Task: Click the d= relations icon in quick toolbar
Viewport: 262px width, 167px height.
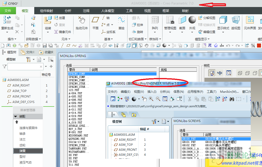Action: (x=222, y=45)
